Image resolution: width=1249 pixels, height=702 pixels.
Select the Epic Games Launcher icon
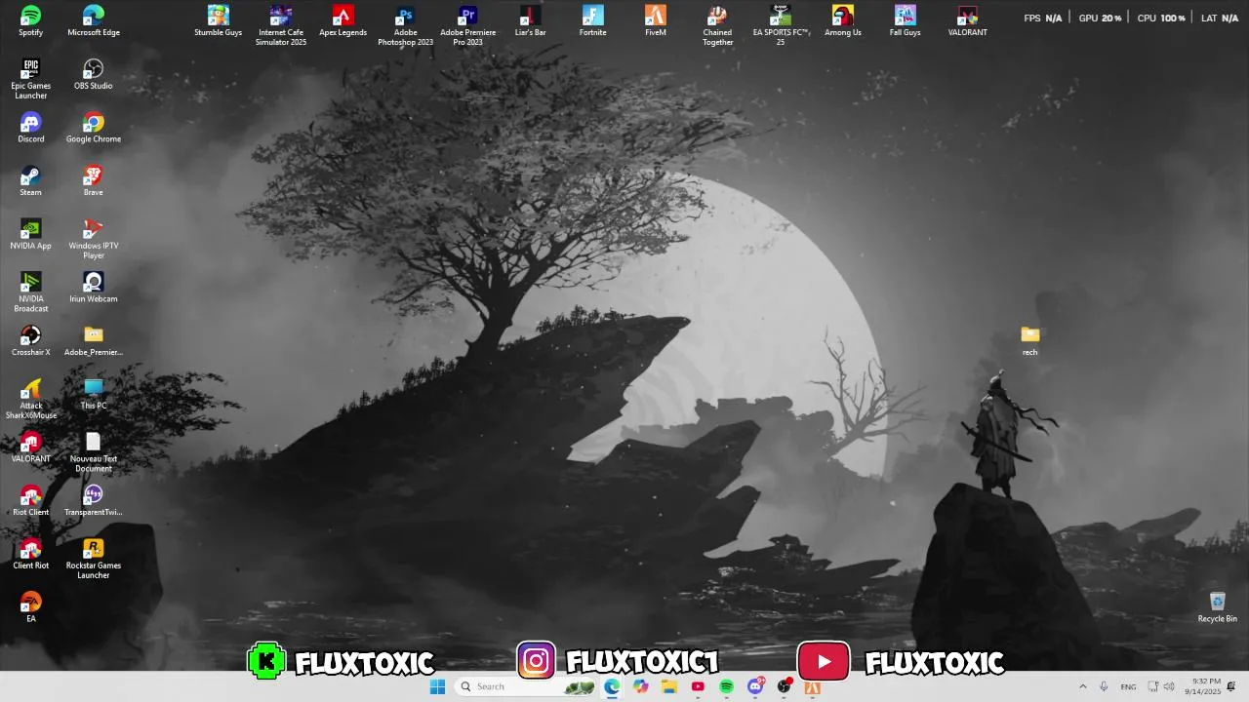[30, 79]
